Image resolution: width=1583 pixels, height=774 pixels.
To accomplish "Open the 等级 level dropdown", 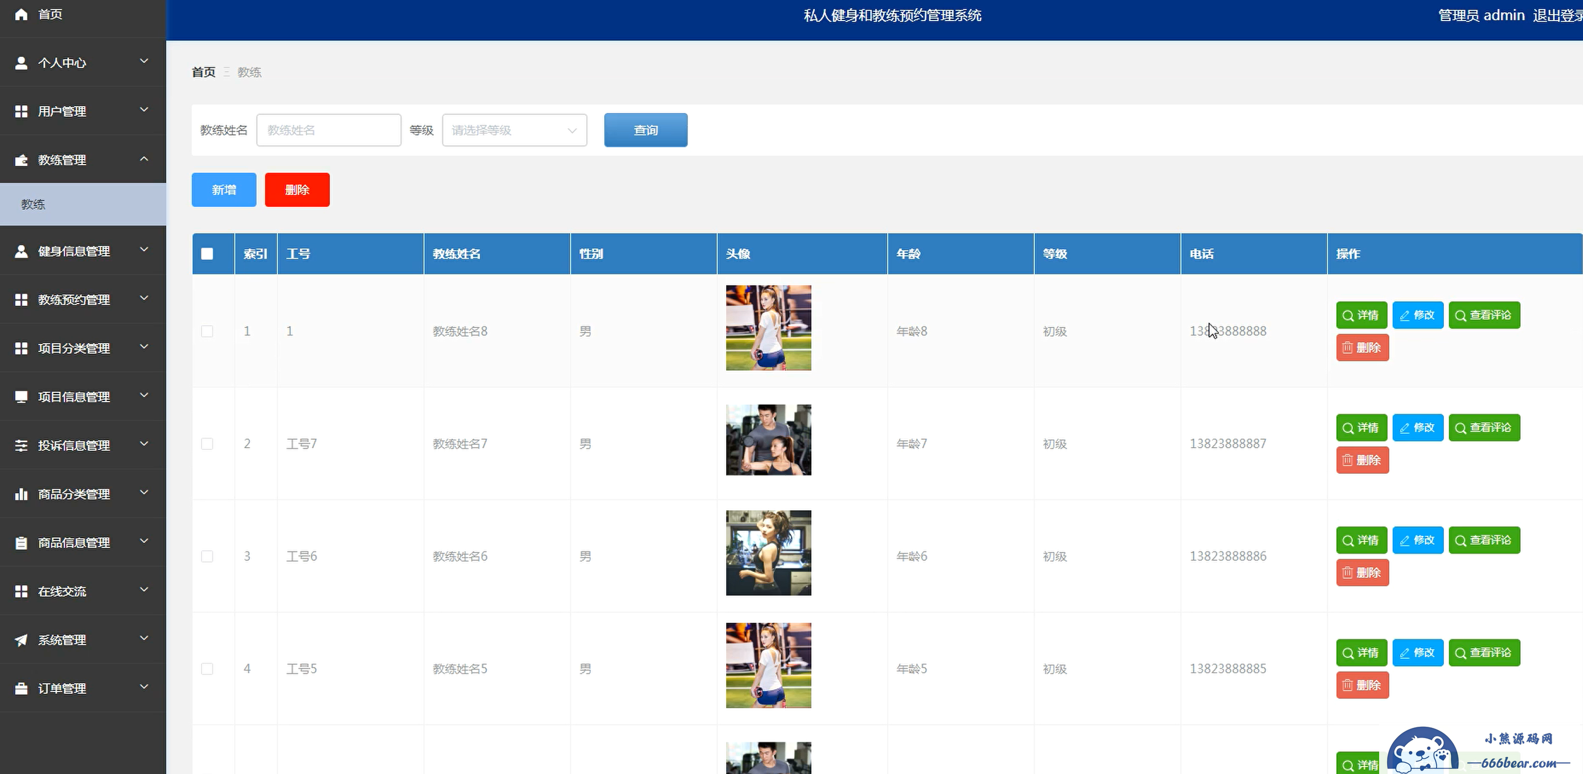I will click(514, 130).
